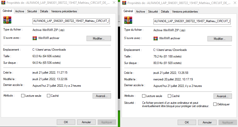
Task: Tick the Débloquer checkbox in right window
Action: (x=215, y=104)
